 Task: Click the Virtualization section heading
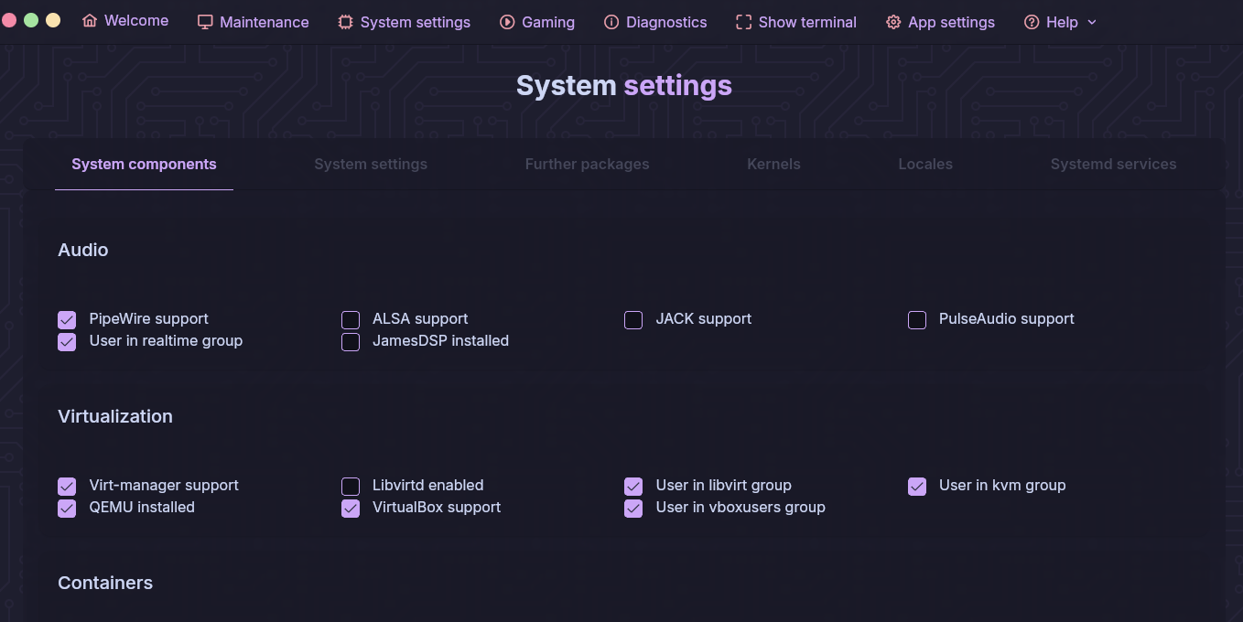tap(115, 416)
